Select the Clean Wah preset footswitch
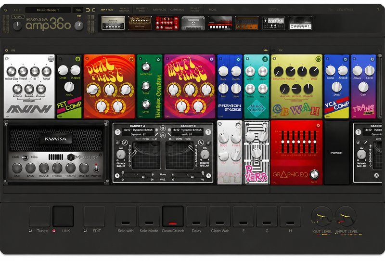385x261 pixels. click(x=220, y=217)
